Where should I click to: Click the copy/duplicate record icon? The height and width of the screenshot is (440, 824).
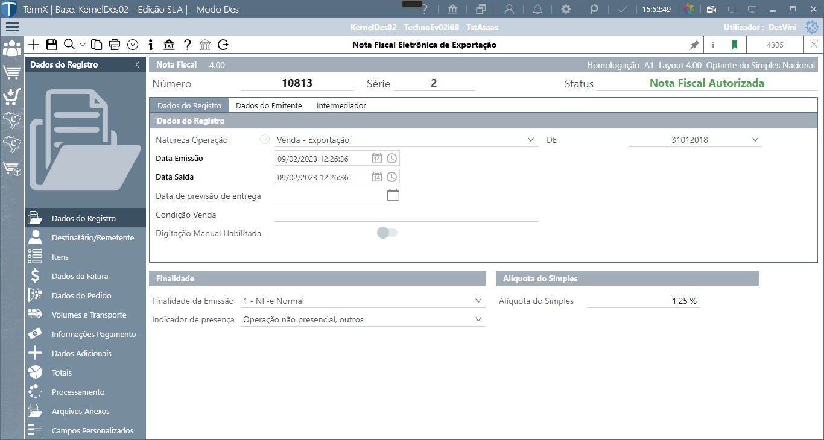97,45
